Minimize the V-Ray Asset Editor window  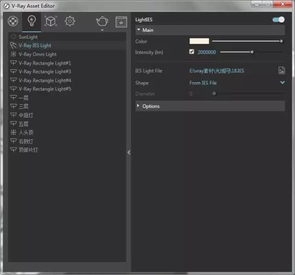[257, 4]
